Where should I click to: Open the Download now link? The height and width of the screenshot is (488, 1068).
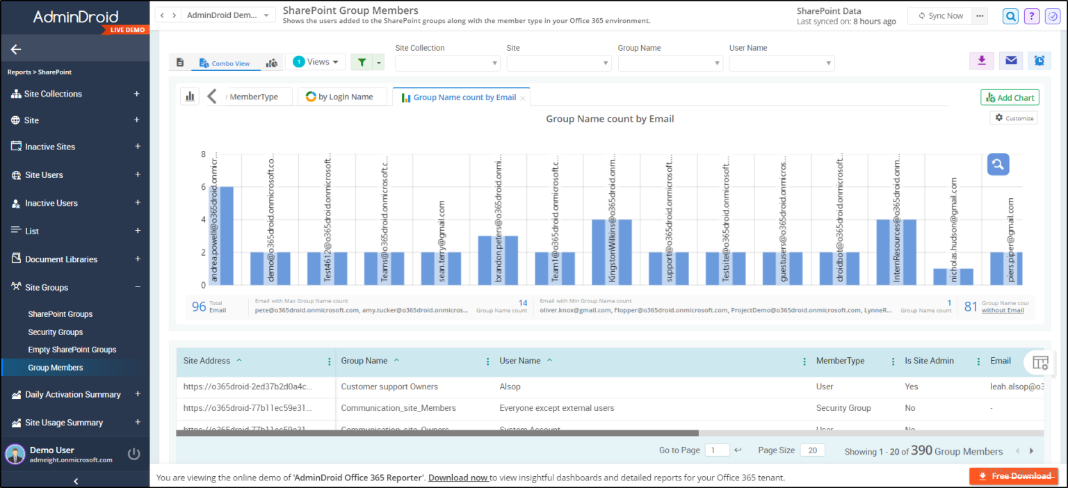pyautogui.click(x=458, y=478)
